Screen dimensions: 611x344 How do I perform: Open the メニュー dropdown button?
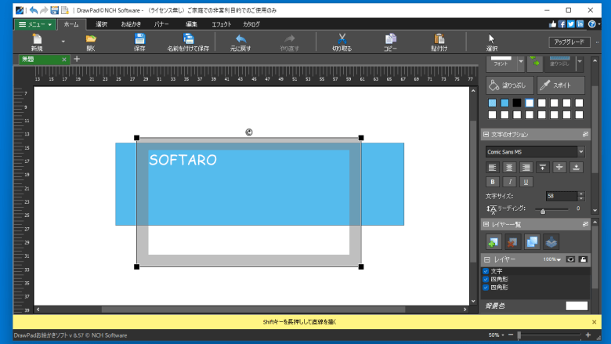pos(35,24)
